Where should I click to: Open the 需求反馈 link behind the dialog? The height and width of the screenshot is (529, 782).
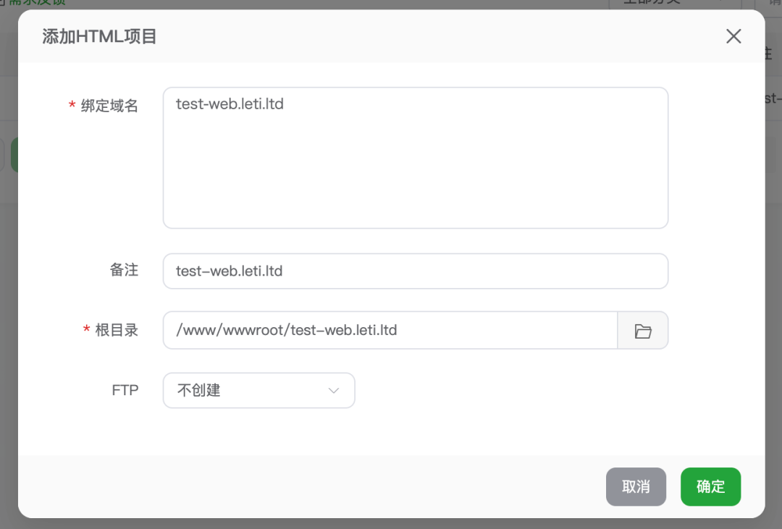(36, 3)
